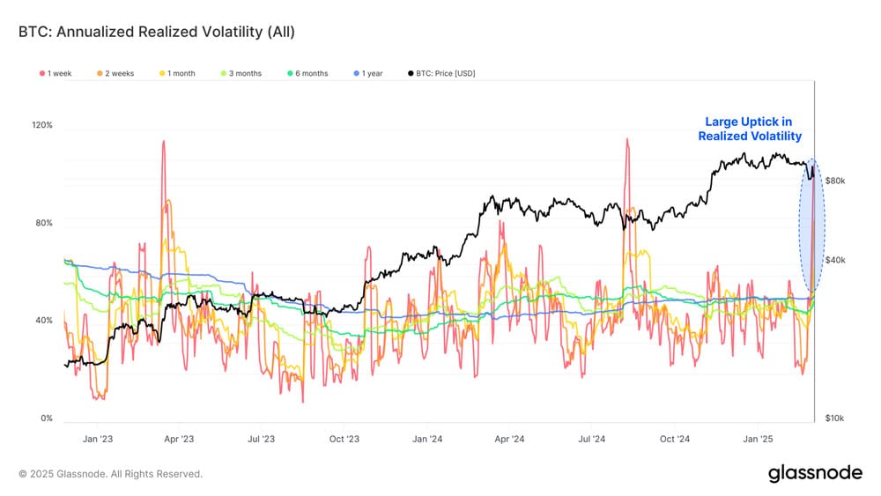
Task: Hide the 6 months volatility series
Action: 307,74
